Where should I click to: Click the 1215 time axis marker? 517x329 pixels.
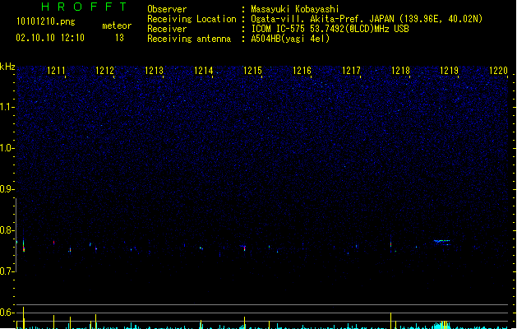tap(252, 71)
